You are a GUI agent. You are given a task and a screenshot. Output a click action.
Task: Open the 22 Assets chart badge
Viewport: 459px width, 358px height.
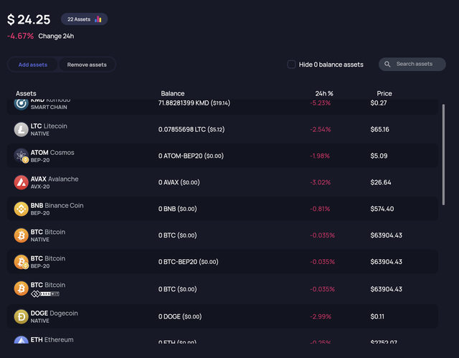tap(85, 19)
